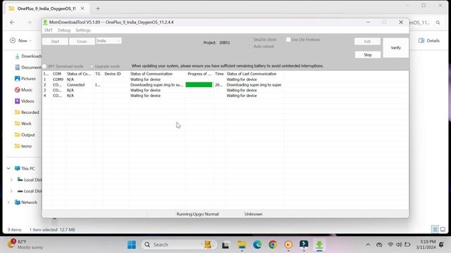Viewport: 451px width, 253px height.
Task: Select Network in Explorer tree
Action: tap(26, 202)
